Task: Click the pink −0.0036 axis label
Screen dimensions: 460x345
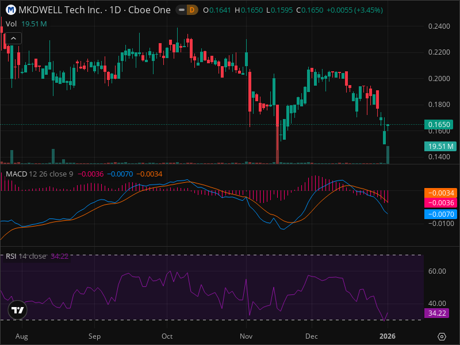Action: pyautogui.click(x=440, y=203)
